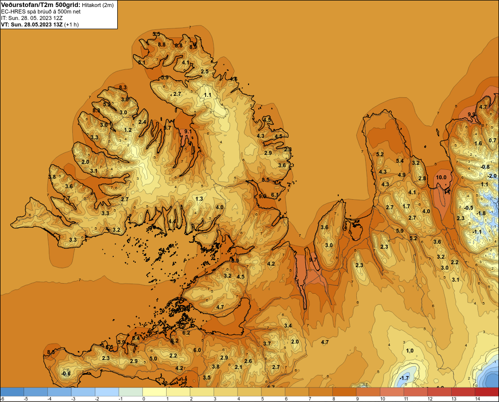Click the 2.8 temperature value on the map
The height and width of the screenshot is (402, 499).
(x=422, y=178)
